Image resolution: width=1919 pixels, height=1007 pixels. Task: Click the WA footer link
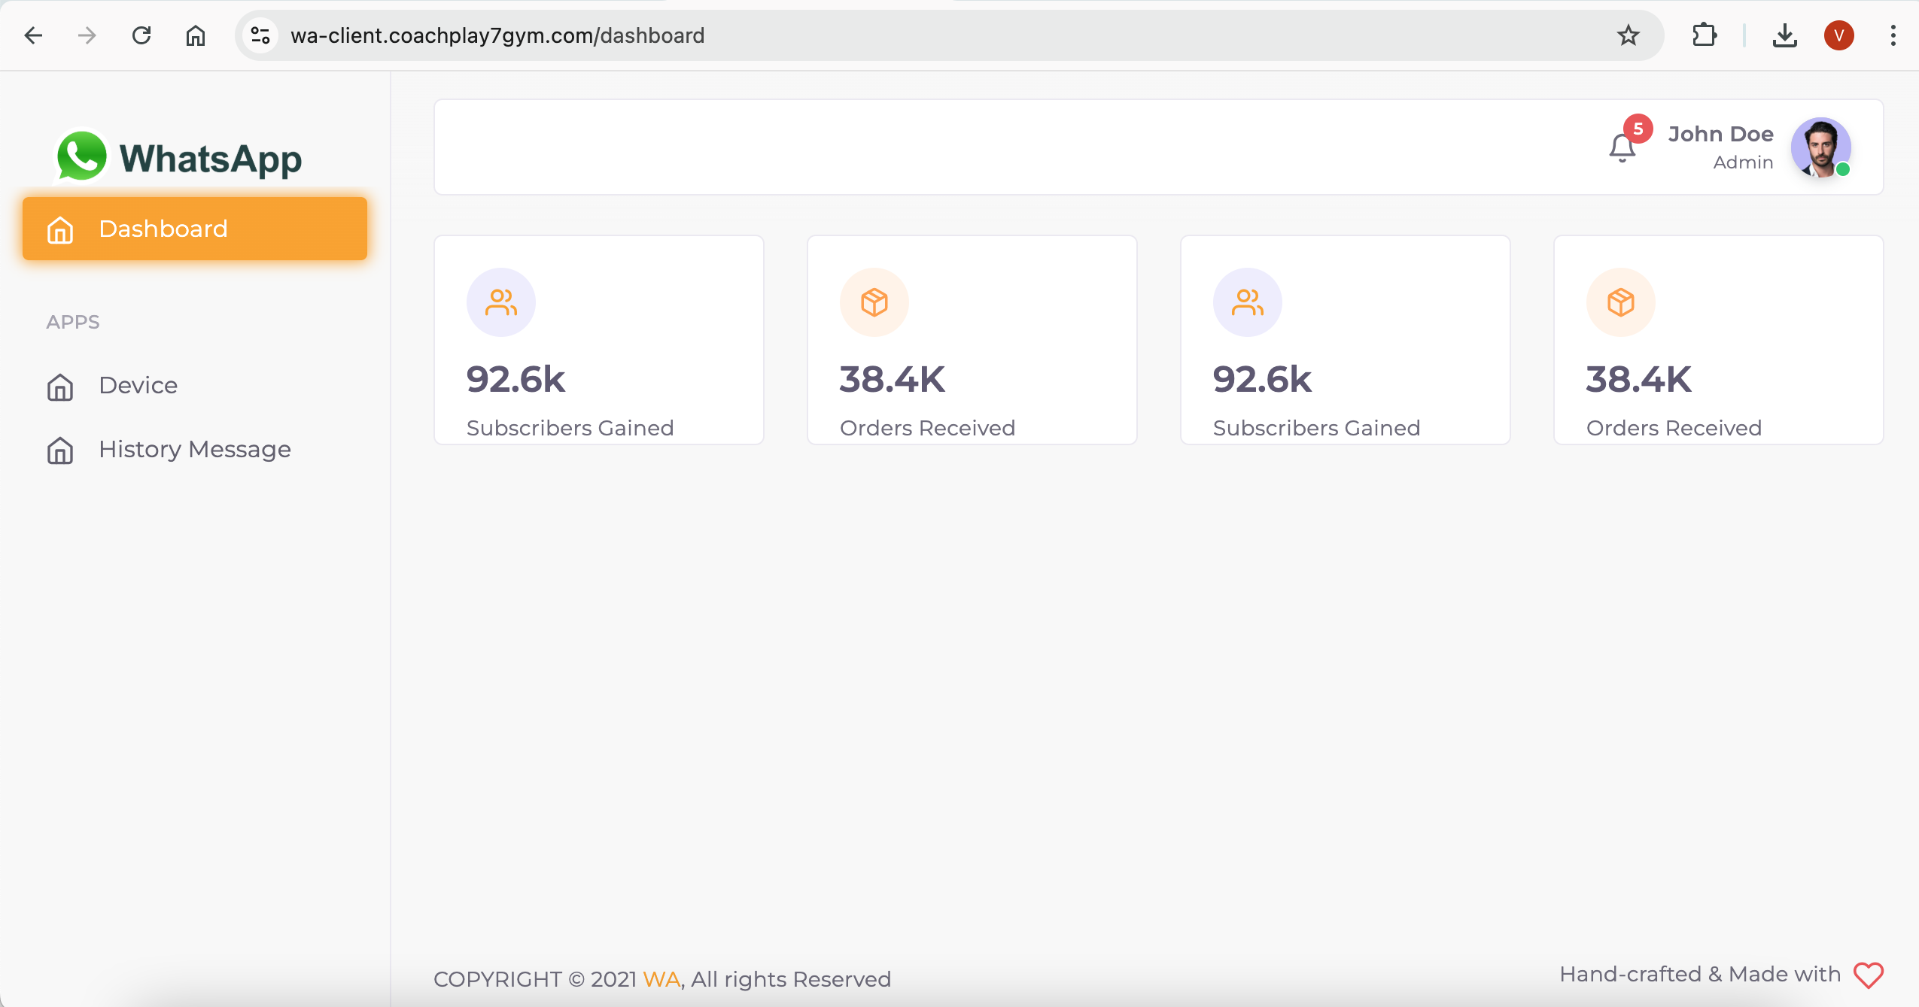click(x=661, y=979)
